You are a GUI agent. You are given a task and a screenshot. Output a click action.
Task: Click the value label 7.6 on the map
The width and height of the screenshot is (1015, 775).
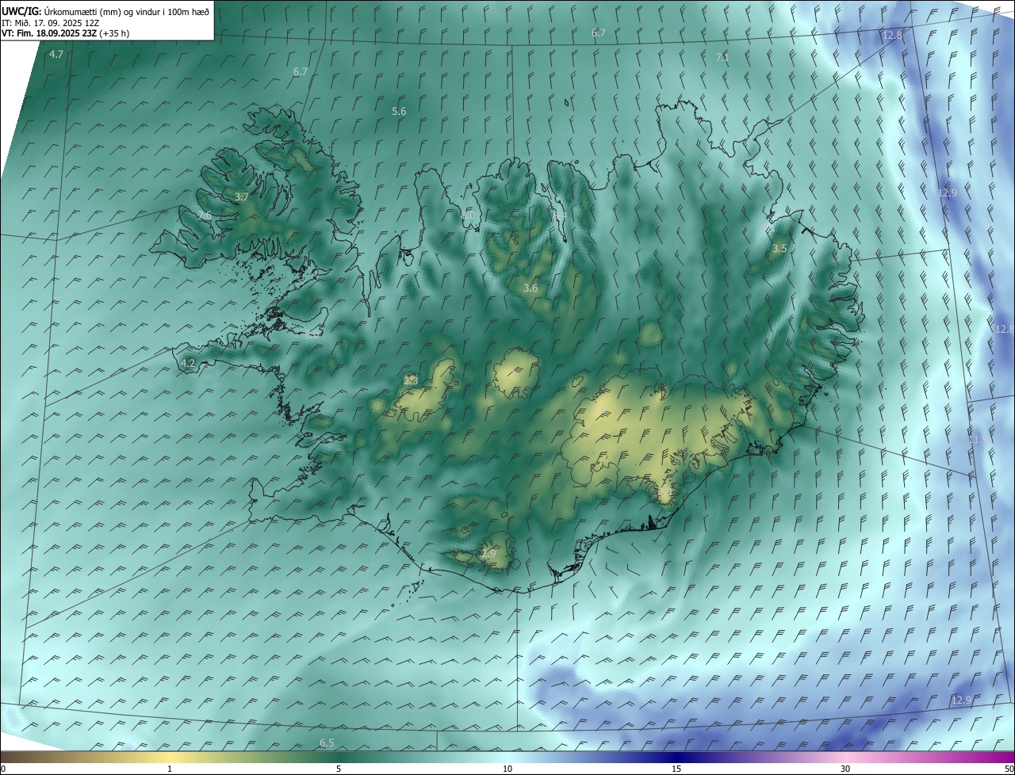[x=205, y=216]
